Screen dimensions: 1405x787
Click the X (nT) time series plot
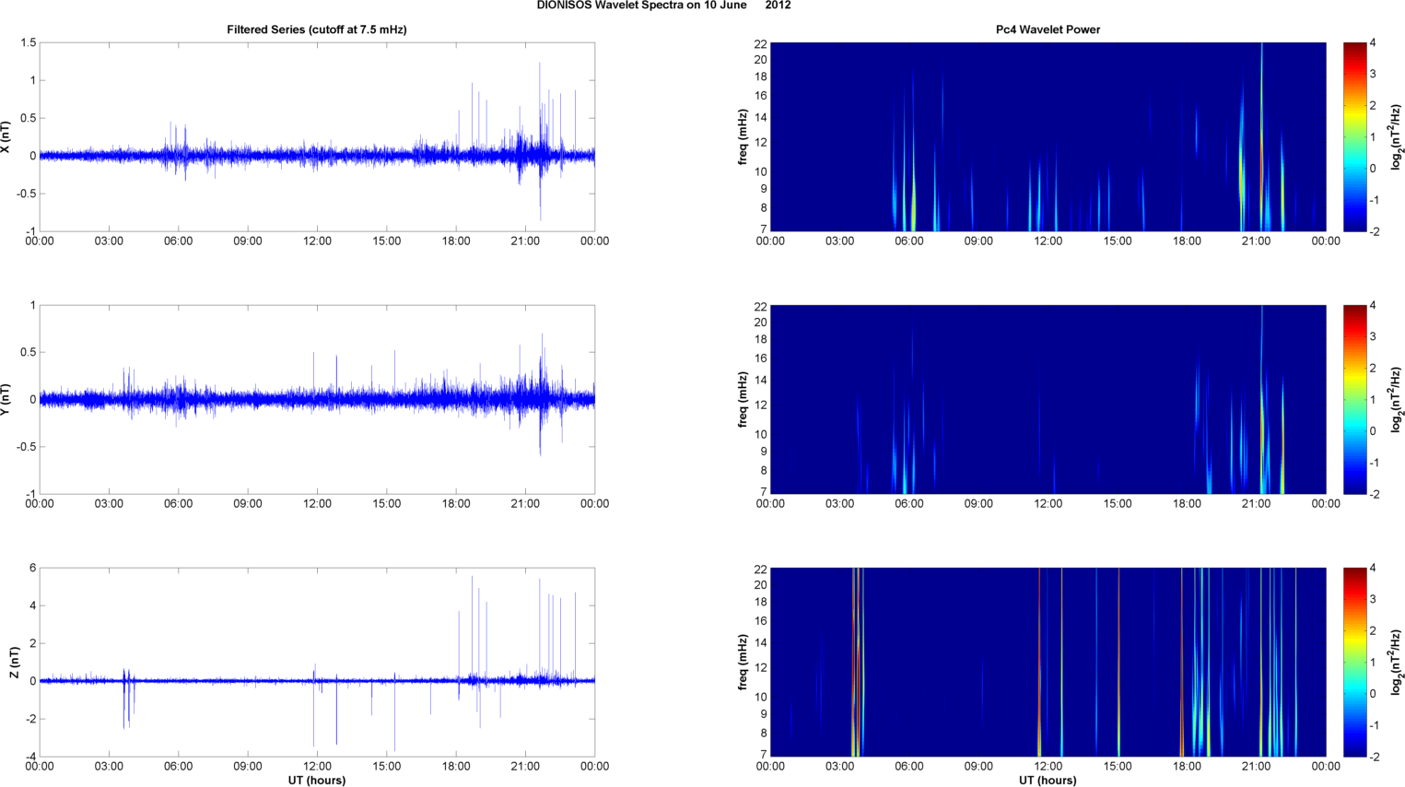(316, 136)
